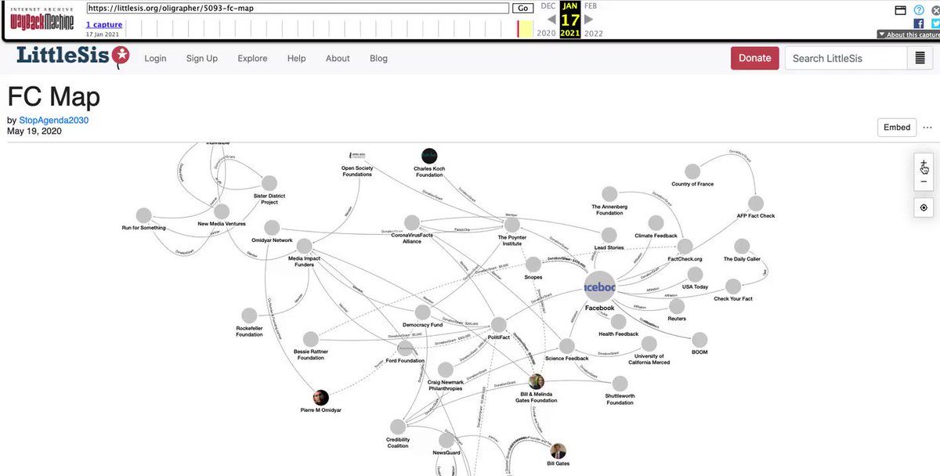Select the Credibility Coalition node circle
The width and height of the screenshot is (940, 476).
tap(398, 427)
